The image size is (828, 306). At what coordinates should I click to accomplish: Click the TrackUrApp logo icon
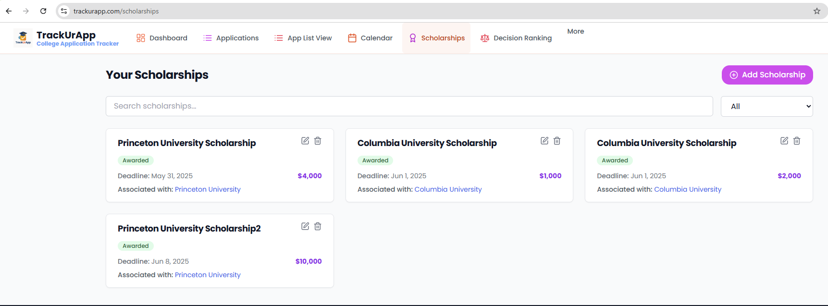tap(23, 37)
